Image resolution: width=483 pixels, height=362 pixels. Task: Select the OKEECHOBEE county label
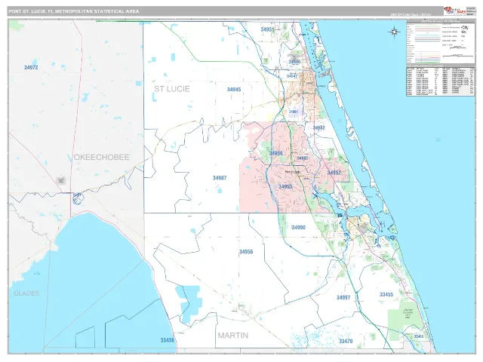[102, 158]
